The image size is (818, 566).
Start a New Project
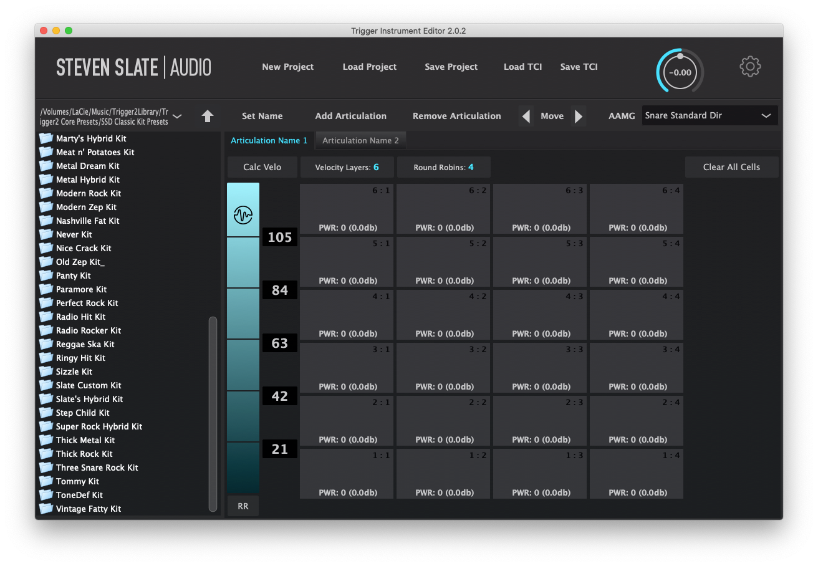[287, 67]
